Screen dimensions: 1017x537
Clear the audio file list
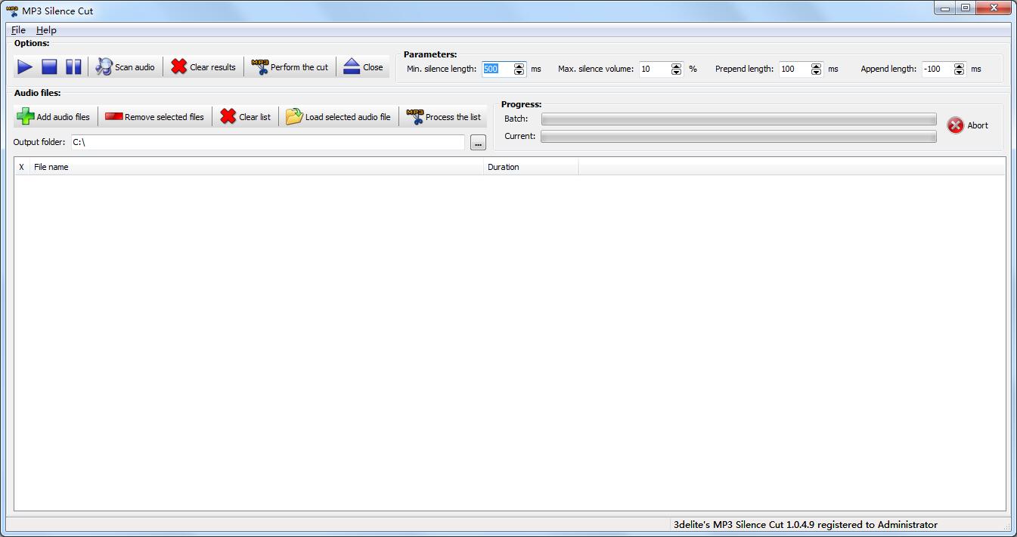click(x=246, y=117)
